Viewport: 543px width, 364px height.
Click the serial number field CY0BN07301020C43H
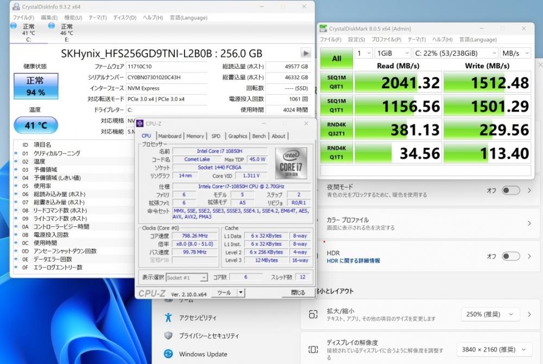167,77
